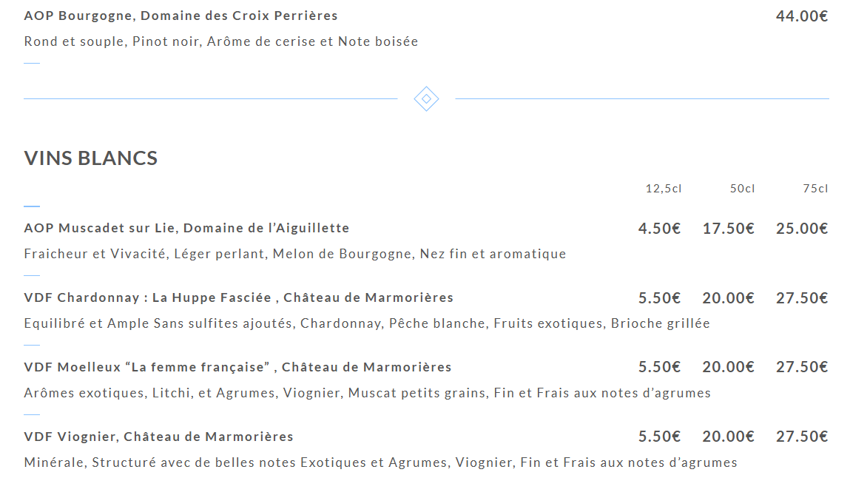Click Muscadet 17.50€ carafe price
Viewport: 850px width, 478px height.
point(728,229)
